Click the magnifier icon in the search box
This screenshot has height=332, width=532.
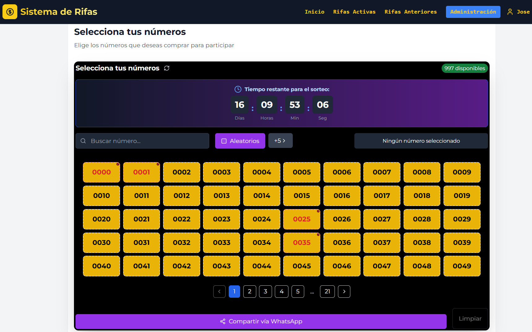83,141
